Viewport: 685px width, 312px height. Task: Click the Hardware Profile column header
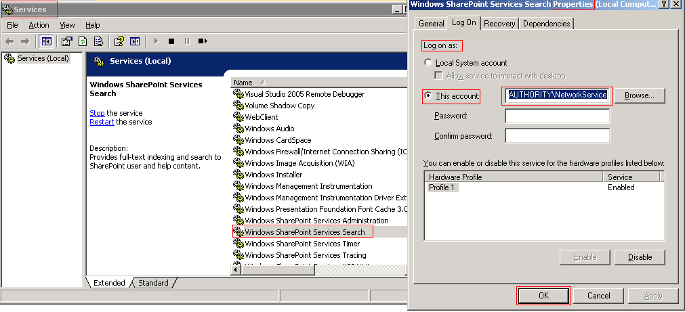tap(514, 177)
